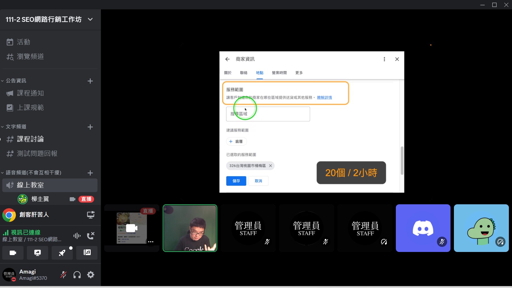Turn on camera button
Screen dimensions: 512x288
pyautogui.click(x=13, y=253)
